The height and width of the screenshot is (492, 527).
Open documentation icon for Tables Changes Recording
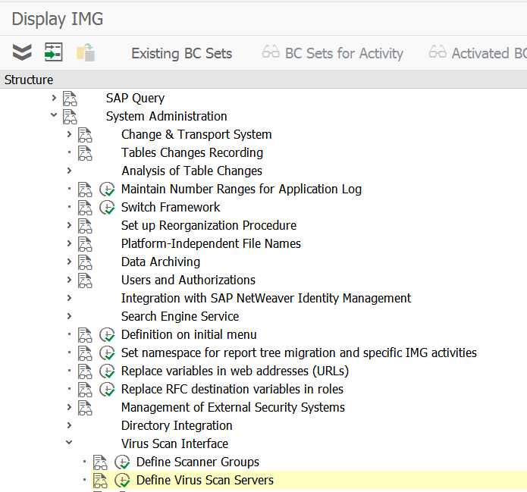pyautogui.click(x=85, y=153)
